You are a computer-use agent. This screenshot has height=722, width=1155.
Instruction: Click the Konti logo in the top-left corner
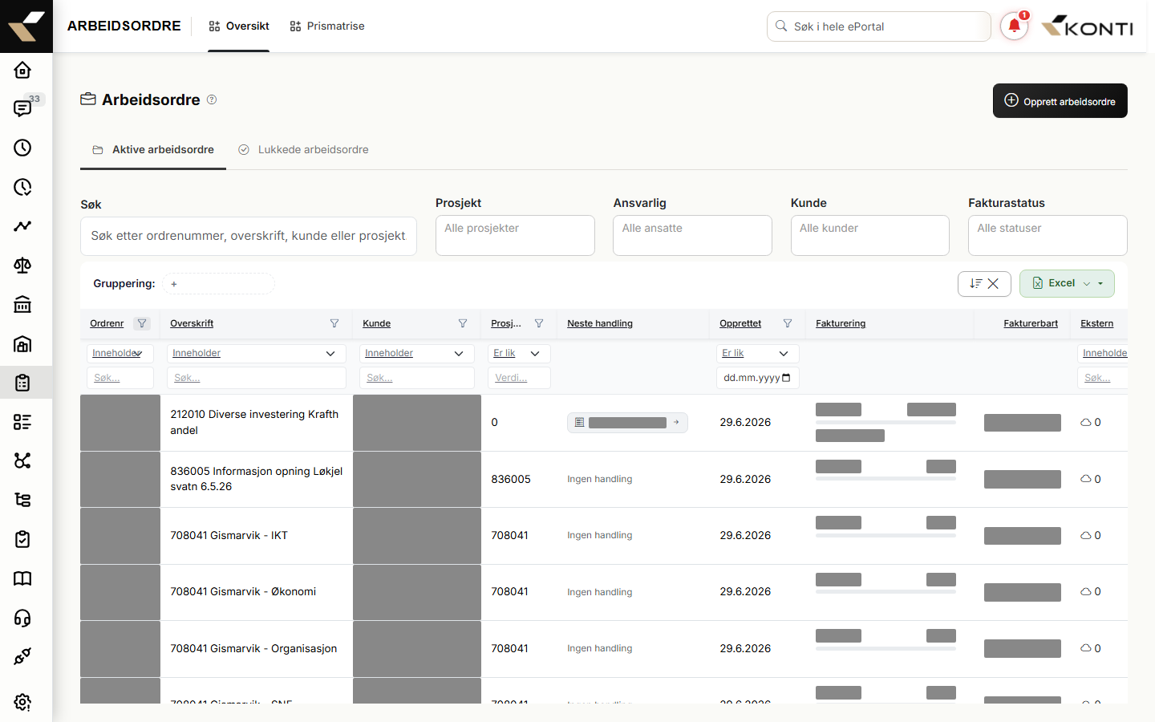pyautogui.click(x=26, y=26)
